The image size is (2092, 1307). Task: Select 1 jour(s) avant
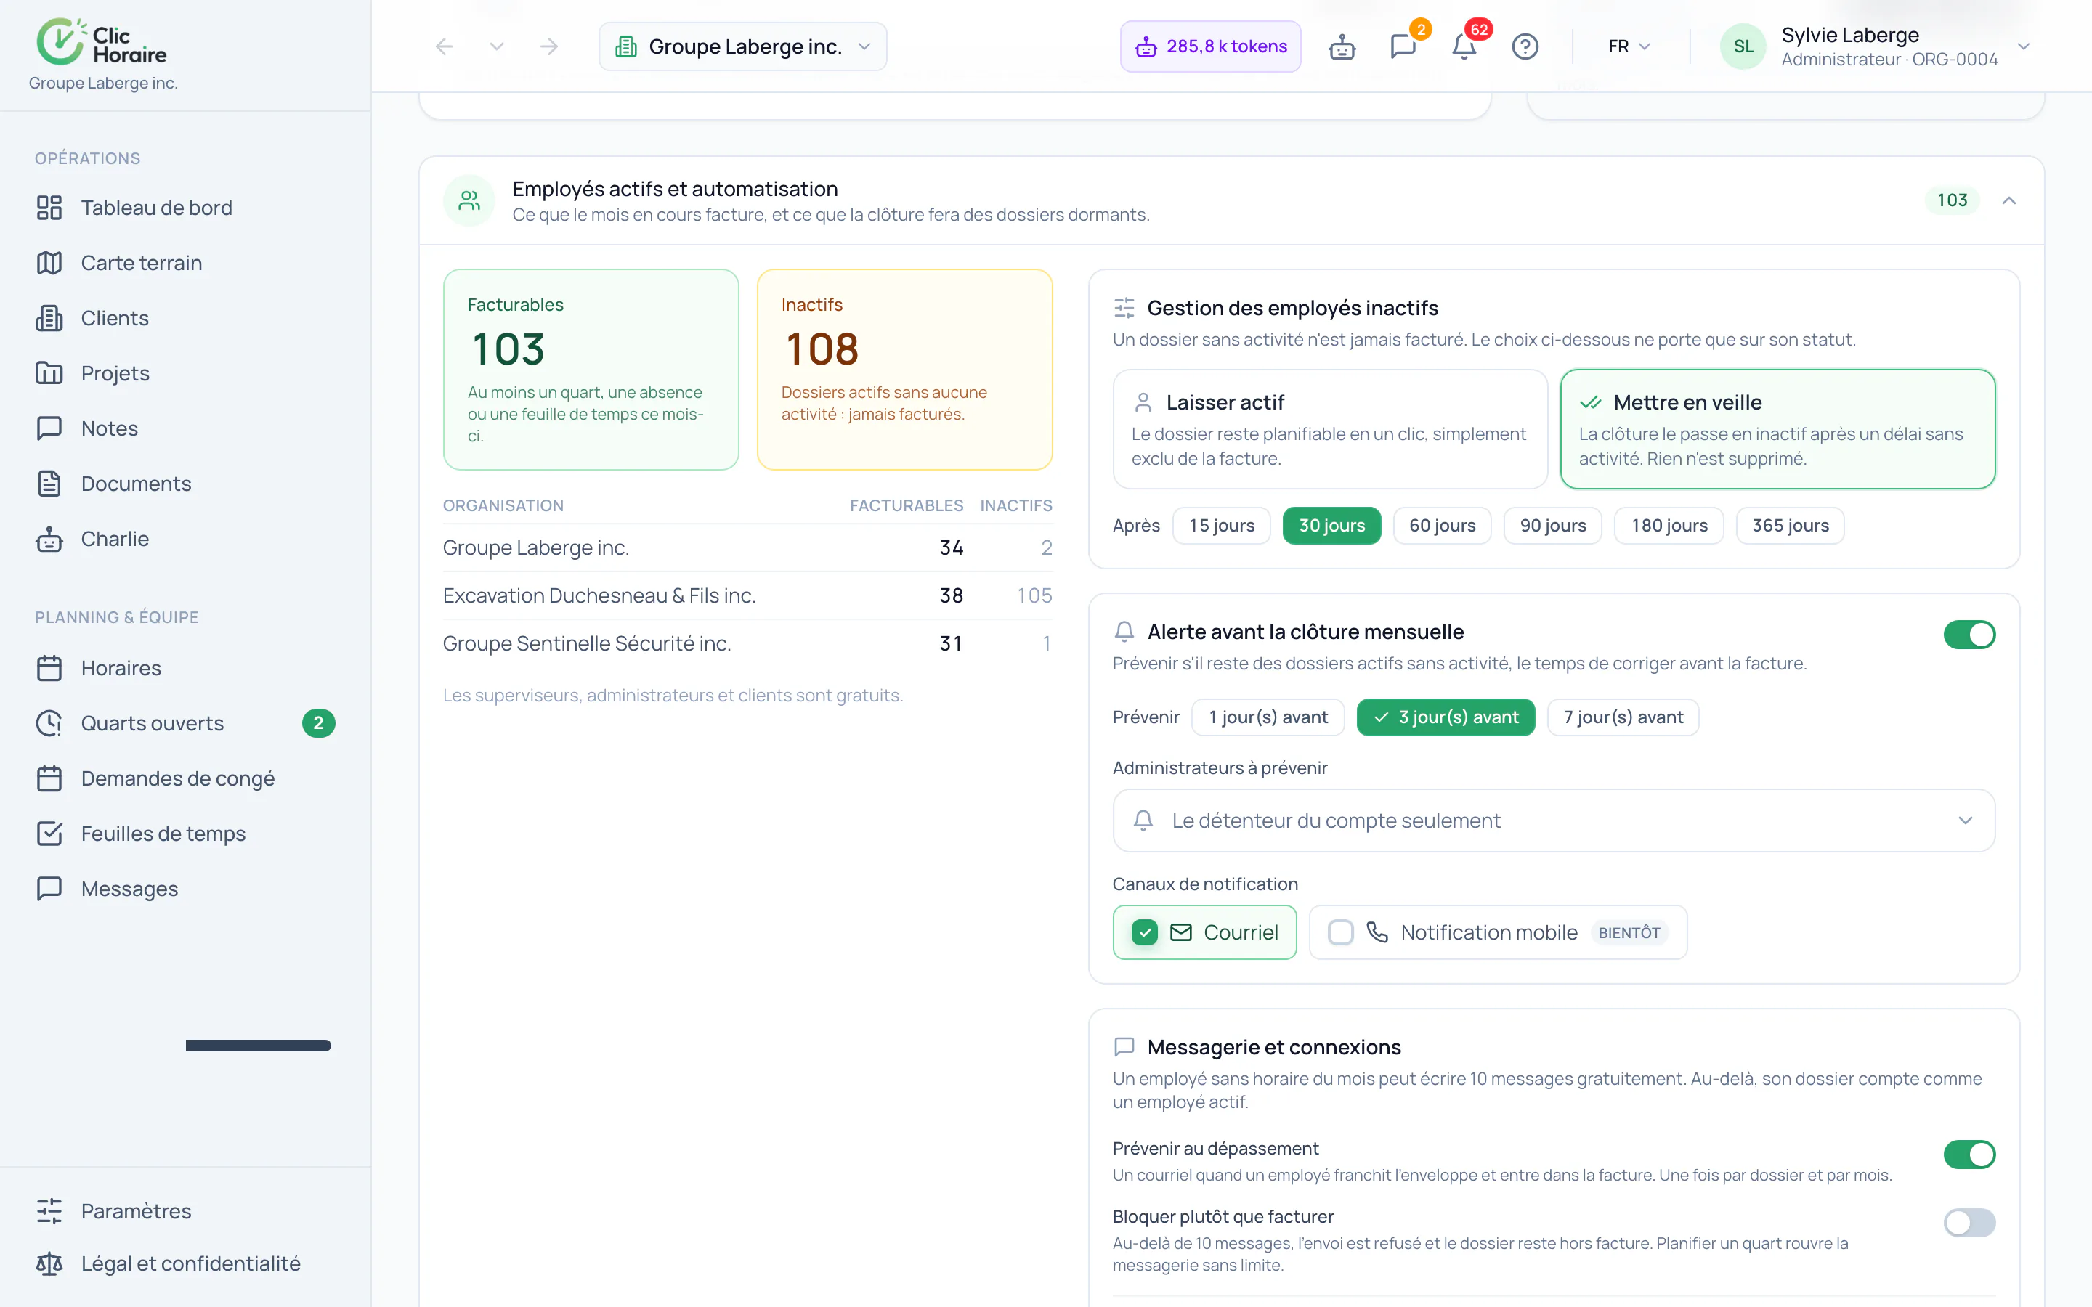(1268, 717)
